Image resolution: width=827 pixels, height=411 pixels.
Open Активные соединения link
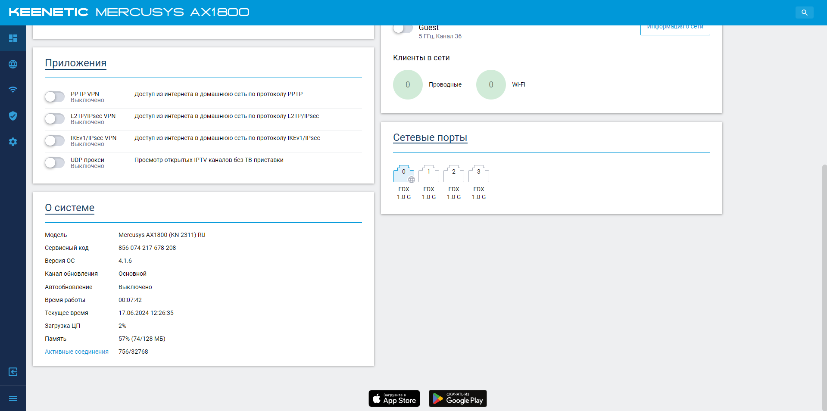(77, 352)
